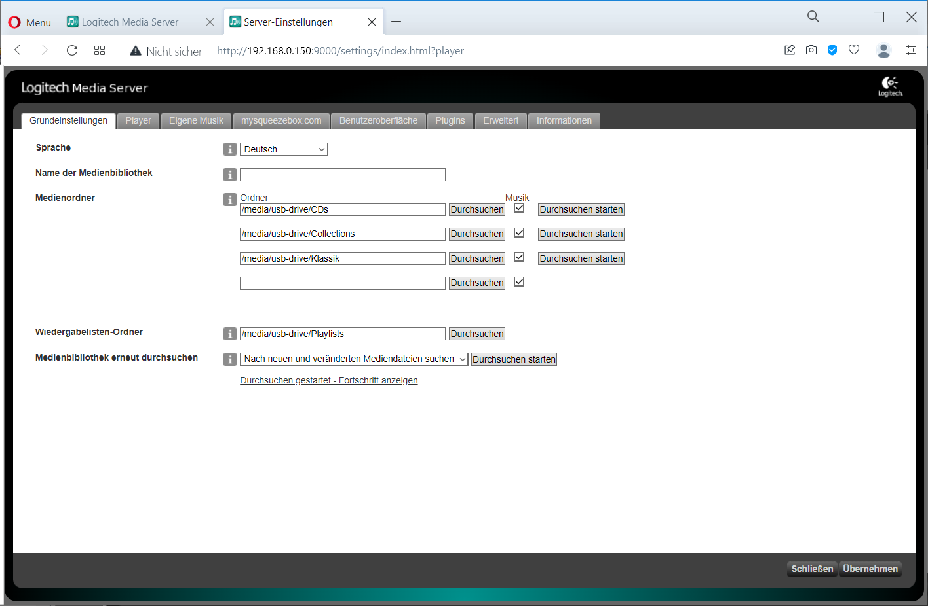The height and width of the screenshot is (606, 928).
Task: Click the Schließen button
Action: 812,569
